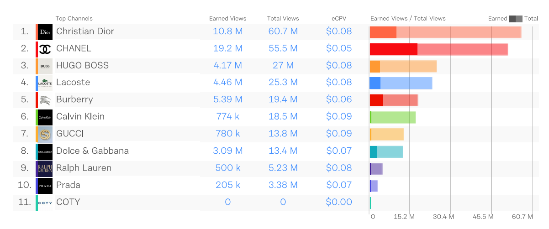The image size is (549, 229).
Task: Click Christian Dior's 60.7 M total views
Action: tap(283, 31)
